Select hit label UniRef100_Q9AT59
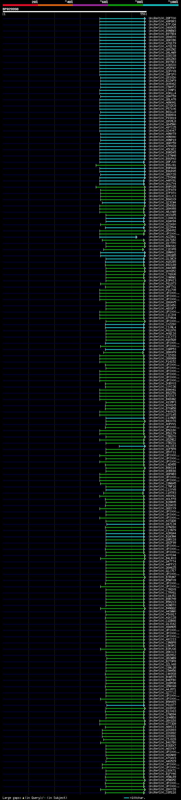Viewport: 181px width, 800px height. [162, 96]
